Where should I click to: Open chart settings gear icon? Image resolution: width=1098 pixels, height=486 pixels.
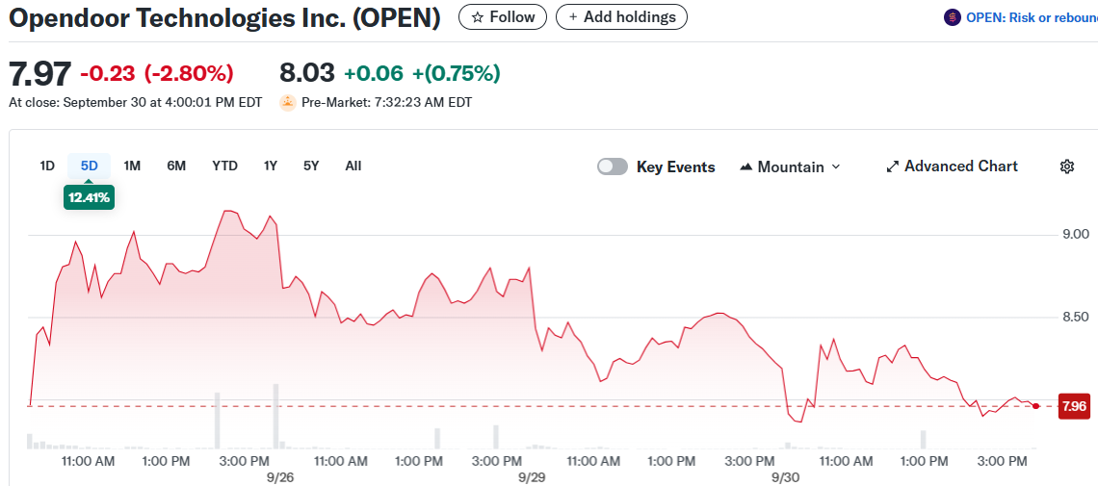point(1066,166)
